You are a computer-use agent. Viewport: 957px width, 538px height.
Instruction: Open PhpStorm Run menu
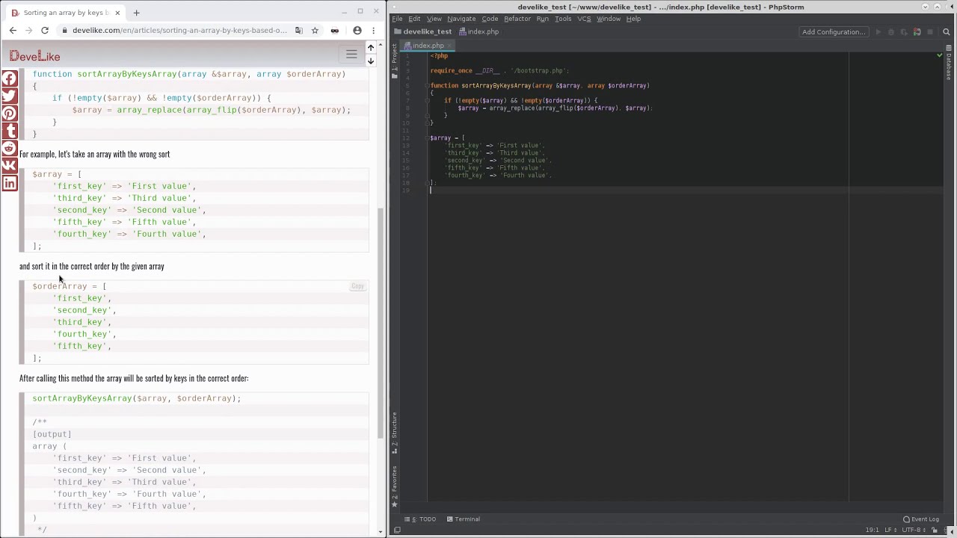point(542,19)
